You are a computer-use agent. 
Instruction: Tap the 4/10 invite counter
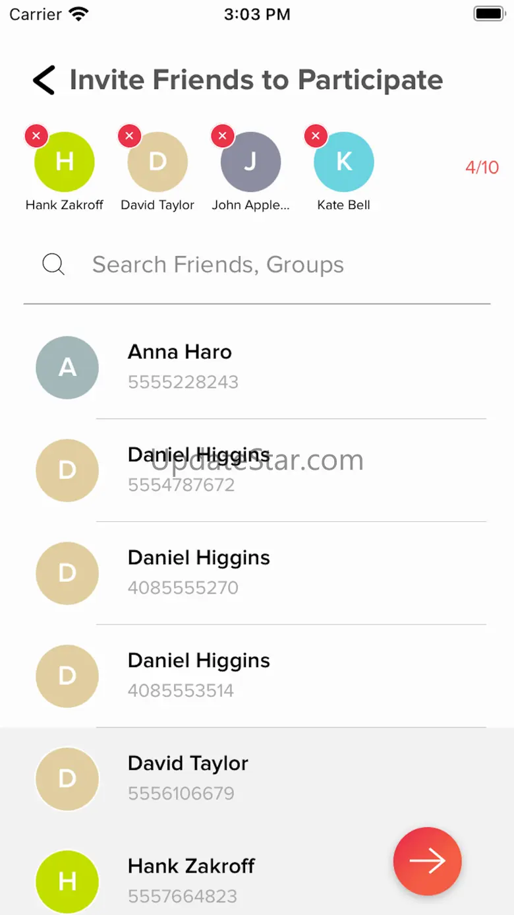pyautogui.click(x=482, y=167)
